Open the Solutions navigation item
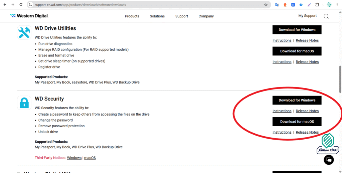The width and height of the screenshot is (342, 173). pyautogui.click(x=157, y=16)
